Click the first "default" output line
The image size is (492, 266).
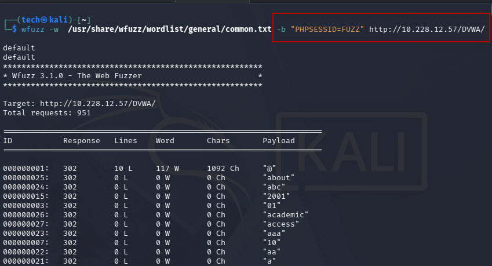(19, 48)
